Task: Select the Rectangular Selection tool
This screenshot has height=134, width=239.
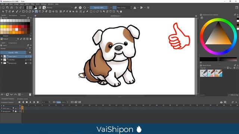Action: (91, 12)
